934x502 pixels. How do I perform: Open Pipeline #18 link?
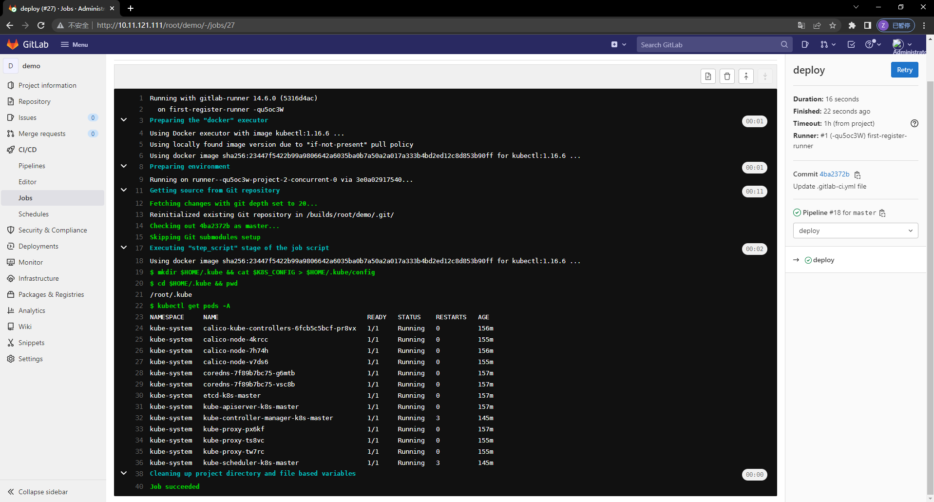click(835, 212)
